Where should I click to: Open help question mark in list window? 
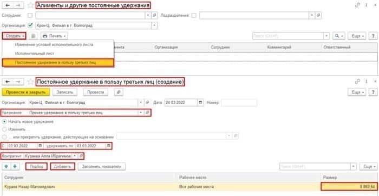[373, 36]
